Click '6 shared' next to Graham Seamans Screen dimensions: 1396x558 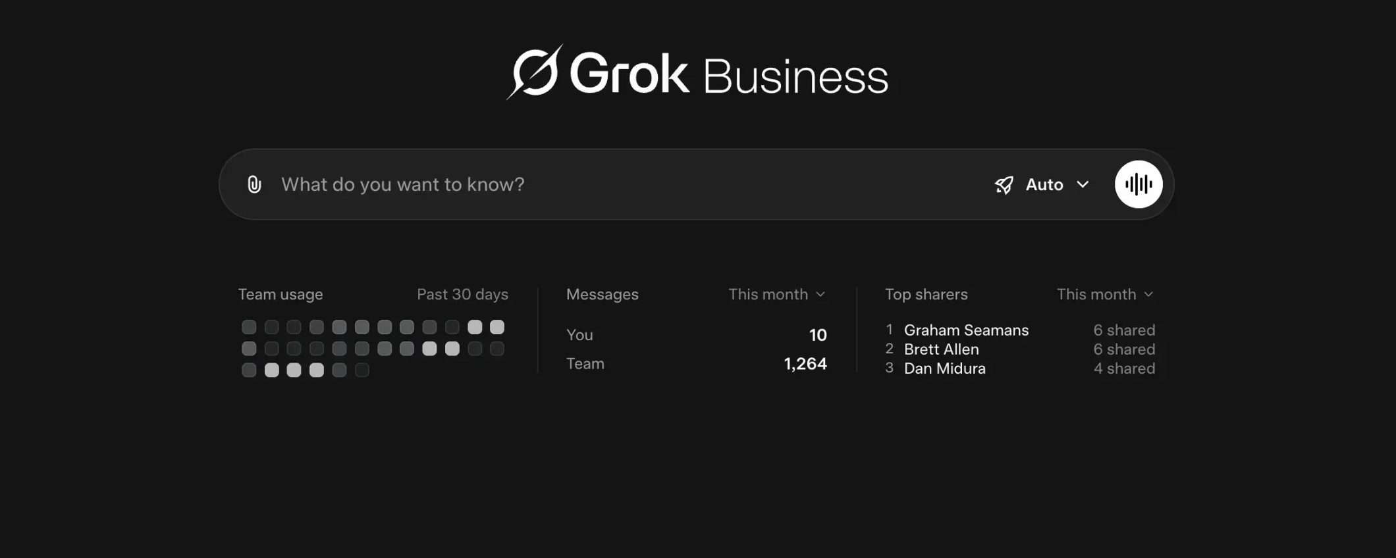pos(1124,330)
